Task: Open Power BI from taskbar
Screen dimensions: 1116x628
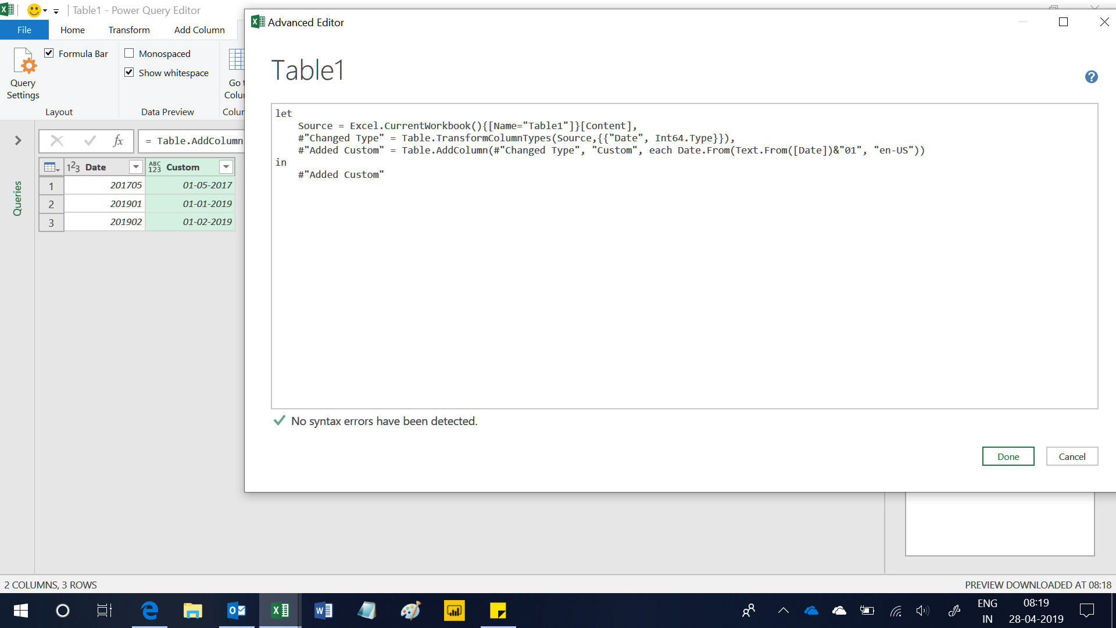Action: click(454, 611)
